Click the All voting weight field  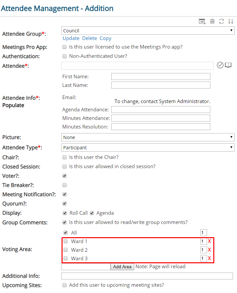coord(204,233)
